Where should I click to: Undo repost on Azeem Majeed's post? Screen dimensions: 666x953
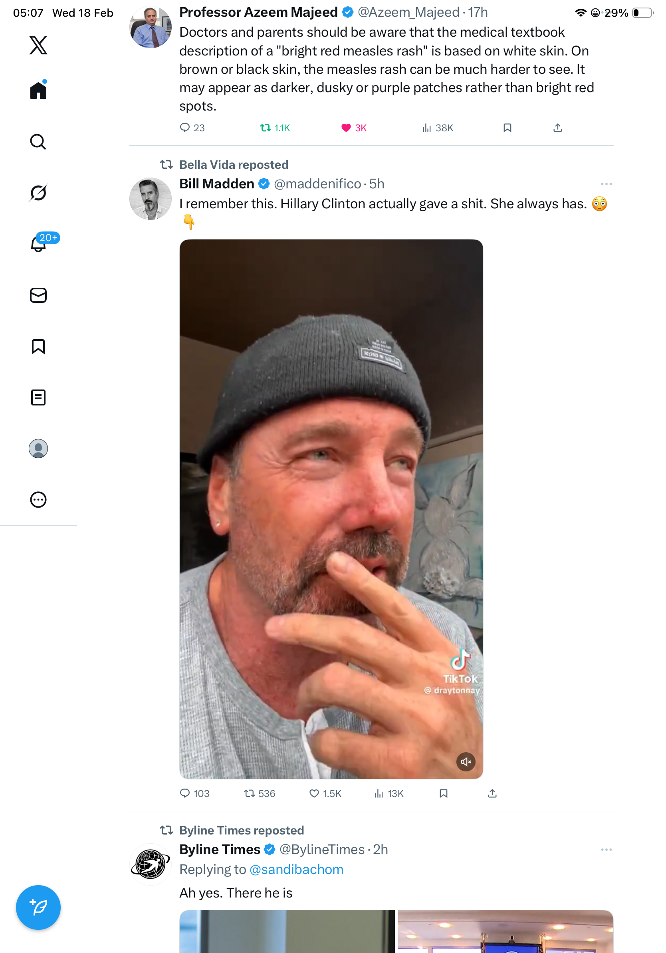click(265, 128)
